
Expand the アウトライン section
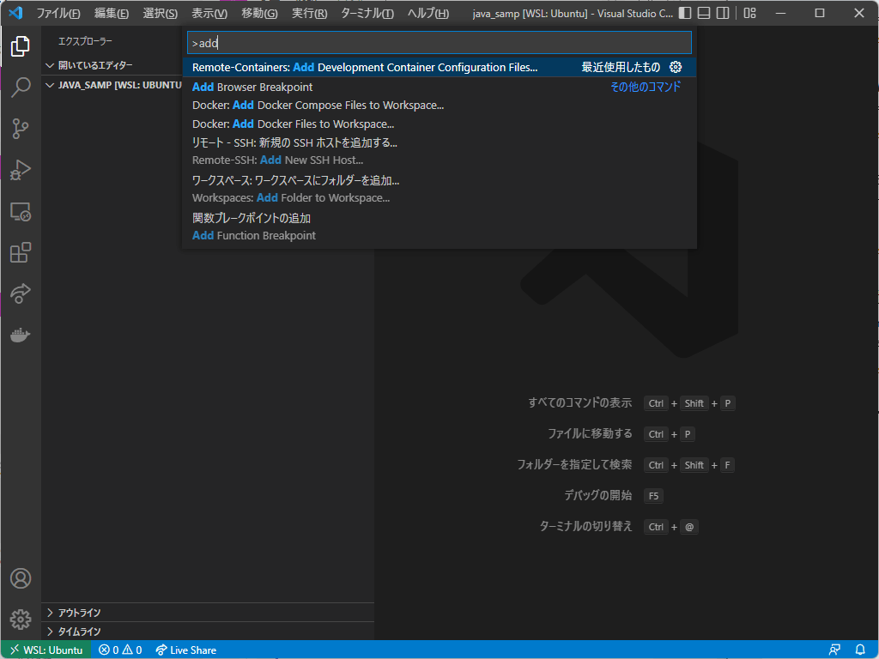[x=208, y=613]
